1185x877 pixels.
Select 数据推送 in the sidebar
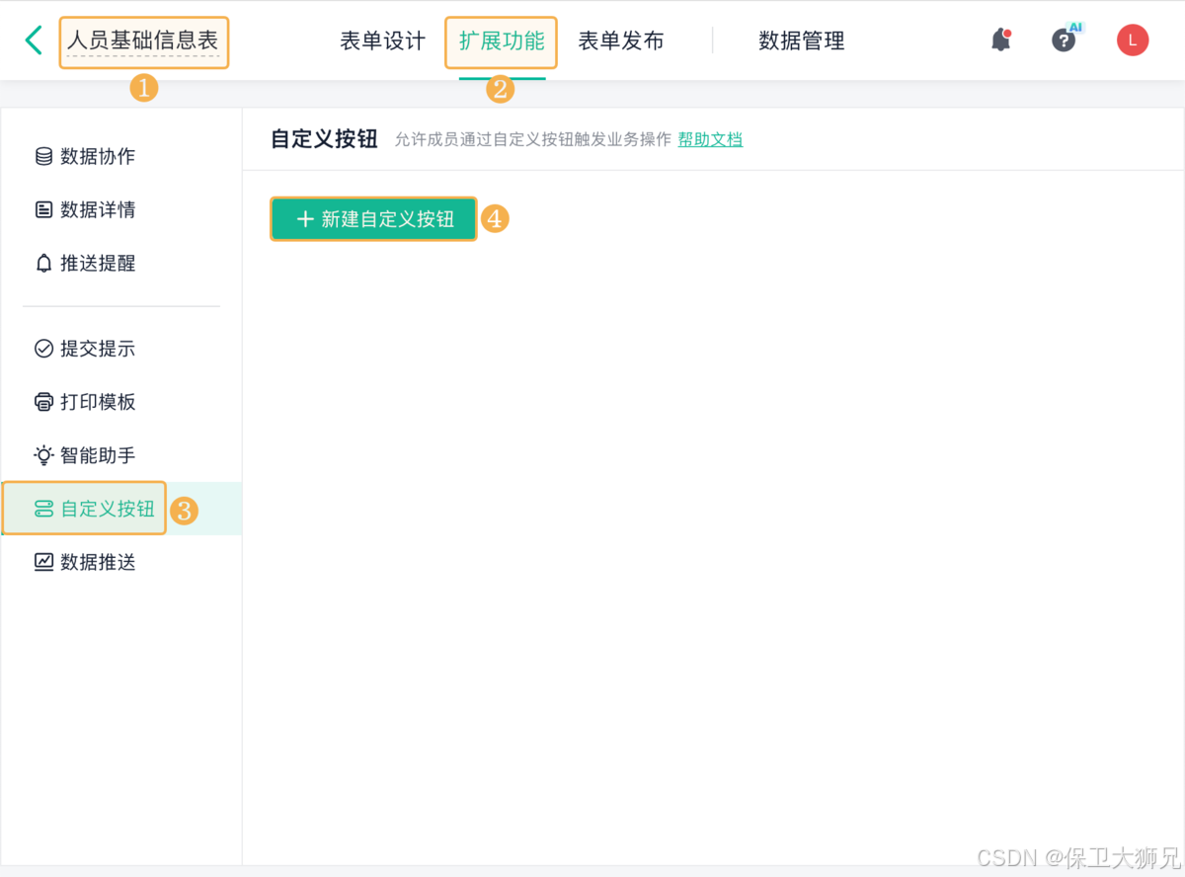(121, 562)
